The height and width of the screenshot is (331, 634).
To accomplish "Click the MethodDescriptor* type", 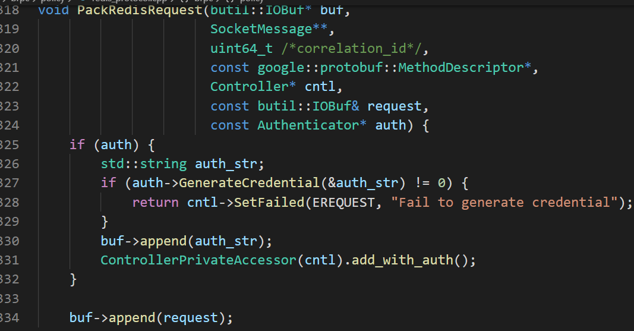I will click(x=465, y=68).
